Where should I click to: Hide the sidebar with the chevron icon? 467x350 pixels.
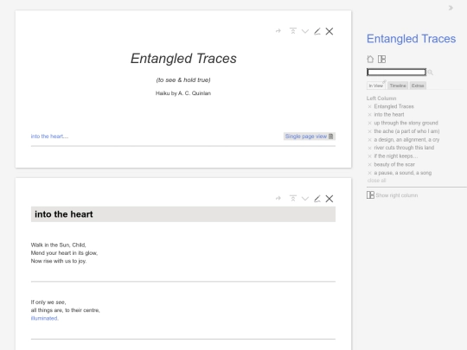[x=451, y=8]
